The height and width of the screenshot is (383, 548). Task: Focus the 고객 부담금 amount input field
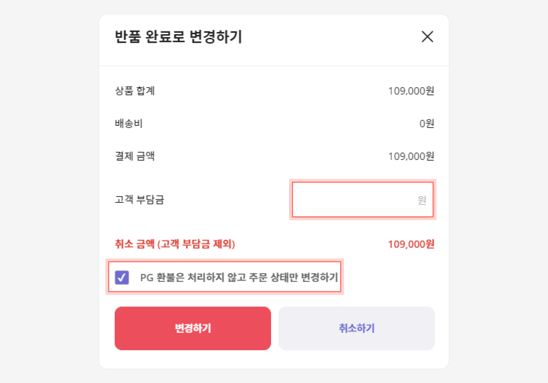point(363,200)
